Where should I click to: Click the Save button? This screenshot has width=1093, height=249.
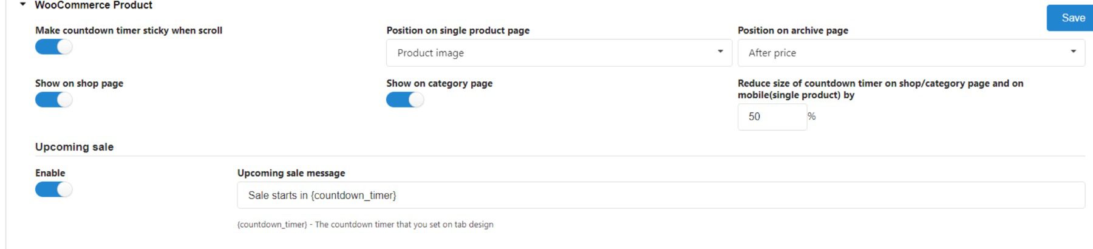(x=1072, y=18)
